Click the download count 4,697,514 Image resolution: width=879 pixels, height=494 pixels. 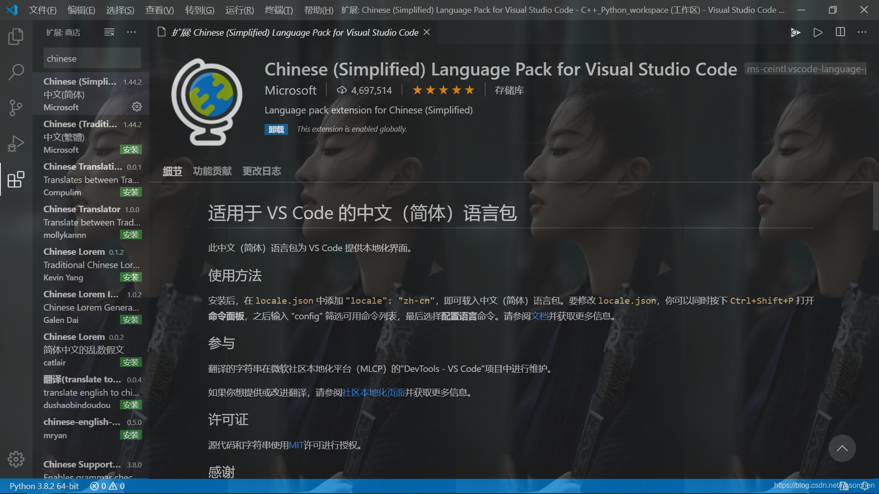click(364, 90)
